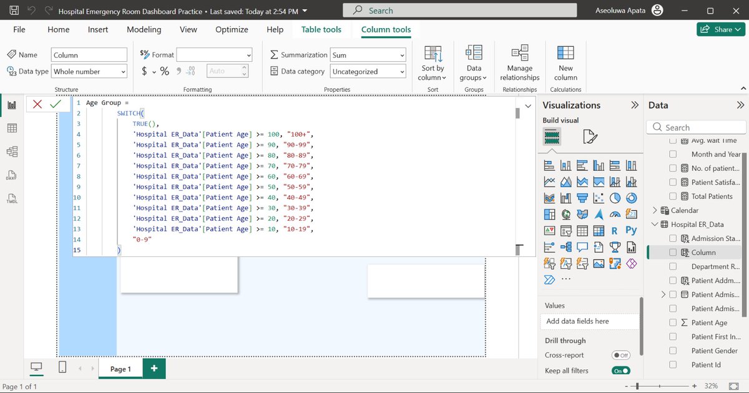Open the Home ribbon tab
The image size is (749, 393).
coord(59,29)
